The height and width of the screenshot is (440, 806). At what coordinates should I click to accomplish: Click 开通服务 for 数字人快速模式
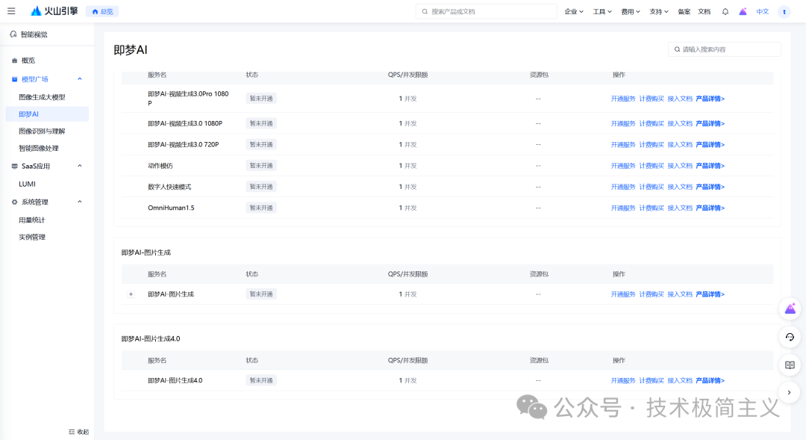(x=623, y=187)
